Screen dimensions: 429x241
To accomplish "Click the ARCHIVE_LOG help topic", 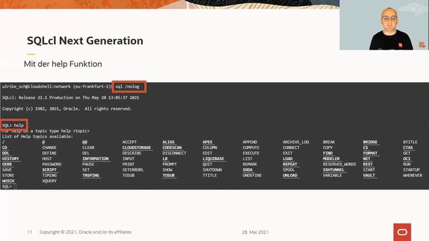I will point(296,142).
